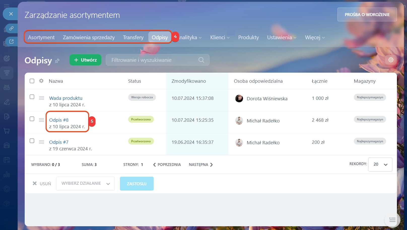Toggle the select-all checkbox in the table header

pyautogui.click(x=32, y=81)
